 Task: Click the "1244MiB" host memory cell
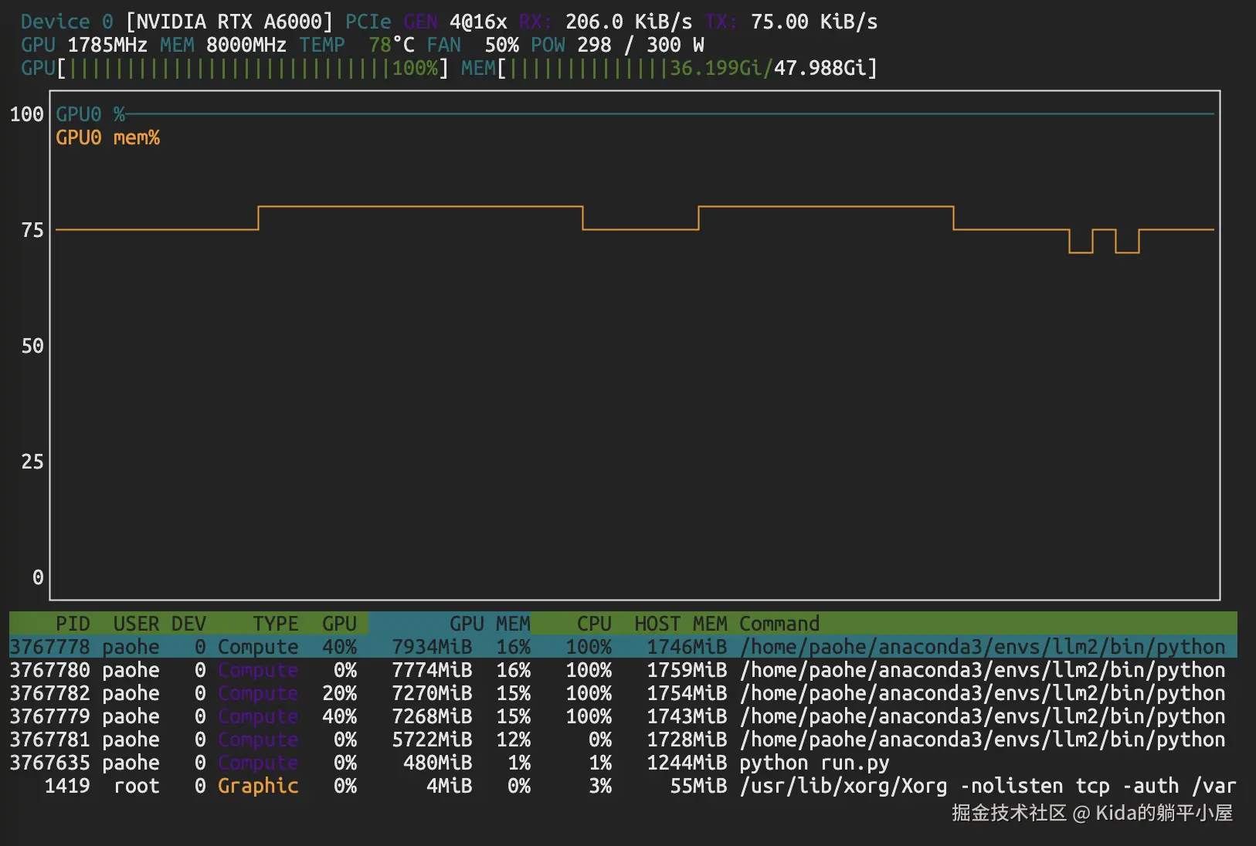tap(687, 763)
